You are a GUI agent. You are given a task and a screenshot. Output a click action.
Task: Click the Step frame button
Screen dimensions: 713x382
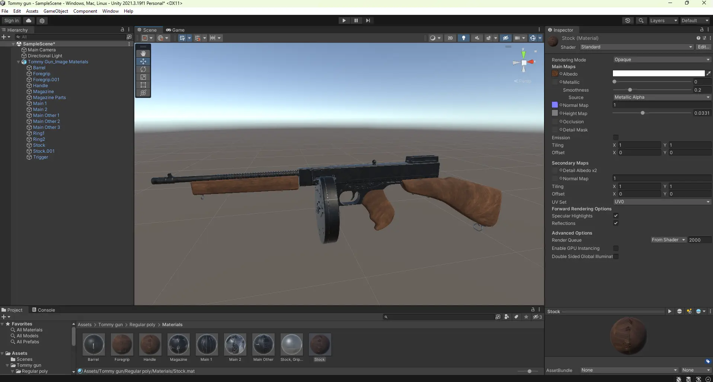click(368, 20)
